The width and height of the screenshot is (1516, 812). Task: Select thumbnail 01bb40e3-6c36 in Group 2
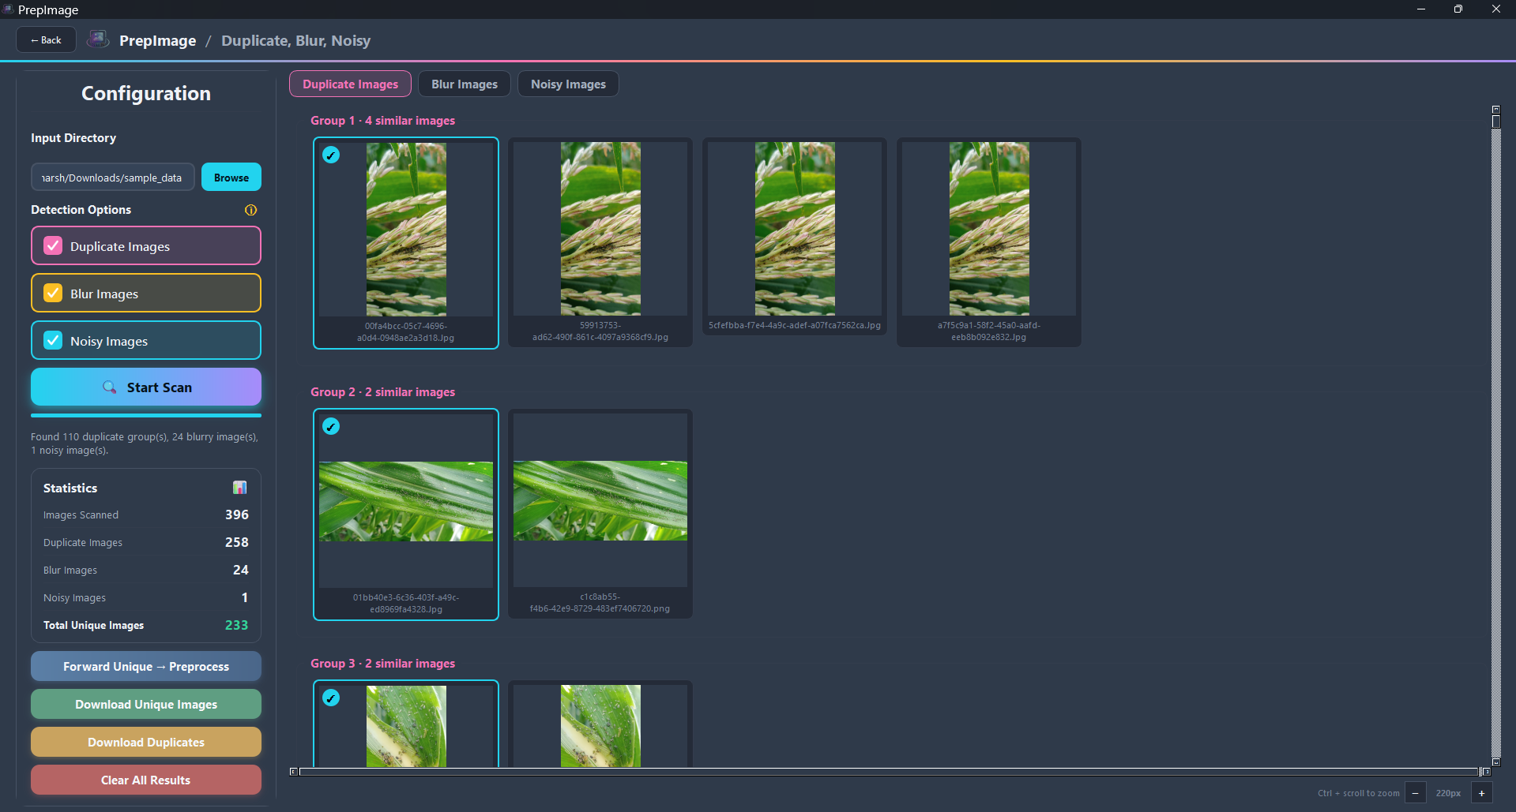(x=406, y=515)
